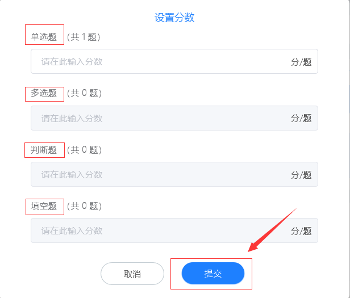The width and height of the screenshot is (350, 298).
Task: Click the 设置分数 dialog title
Action: tap(174, 18)
